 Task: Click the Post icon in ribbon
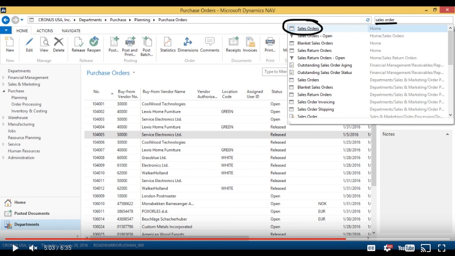[114, 42]
